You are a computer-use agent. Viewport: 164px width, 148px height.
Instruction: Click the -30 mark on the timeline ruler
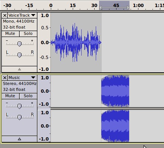coord(7,6)
